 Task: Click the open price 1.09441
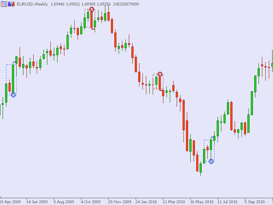tap(58, 4)
